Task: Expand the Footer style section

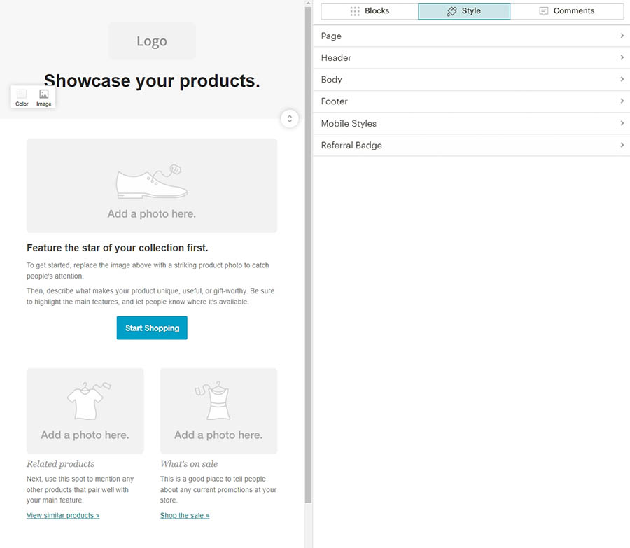Action: 472,101
